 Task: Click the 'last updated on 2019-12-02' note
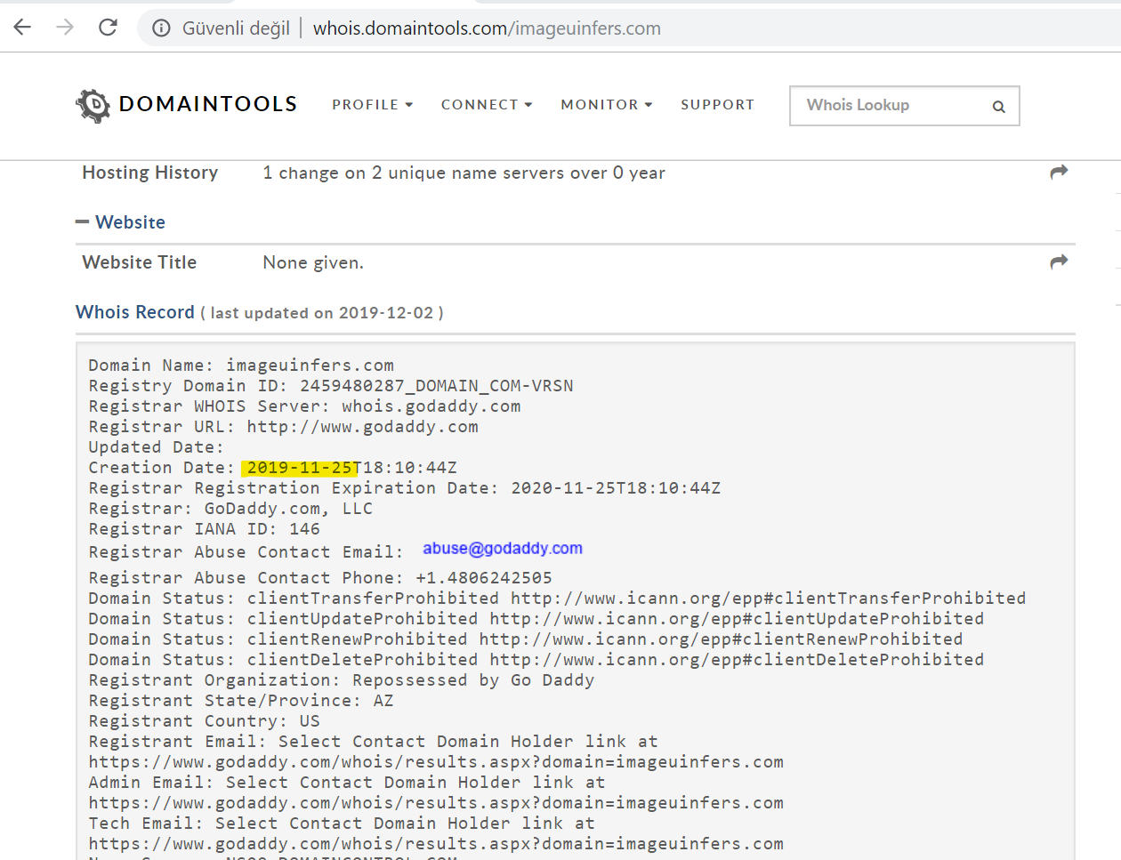(x=322, y=313)
